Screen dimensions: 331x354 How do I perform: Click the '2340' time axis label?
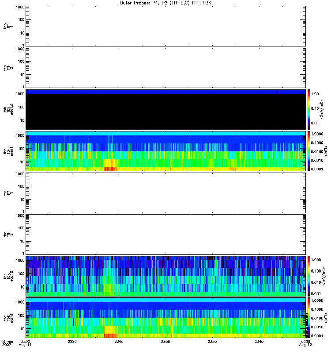[259, 342]
